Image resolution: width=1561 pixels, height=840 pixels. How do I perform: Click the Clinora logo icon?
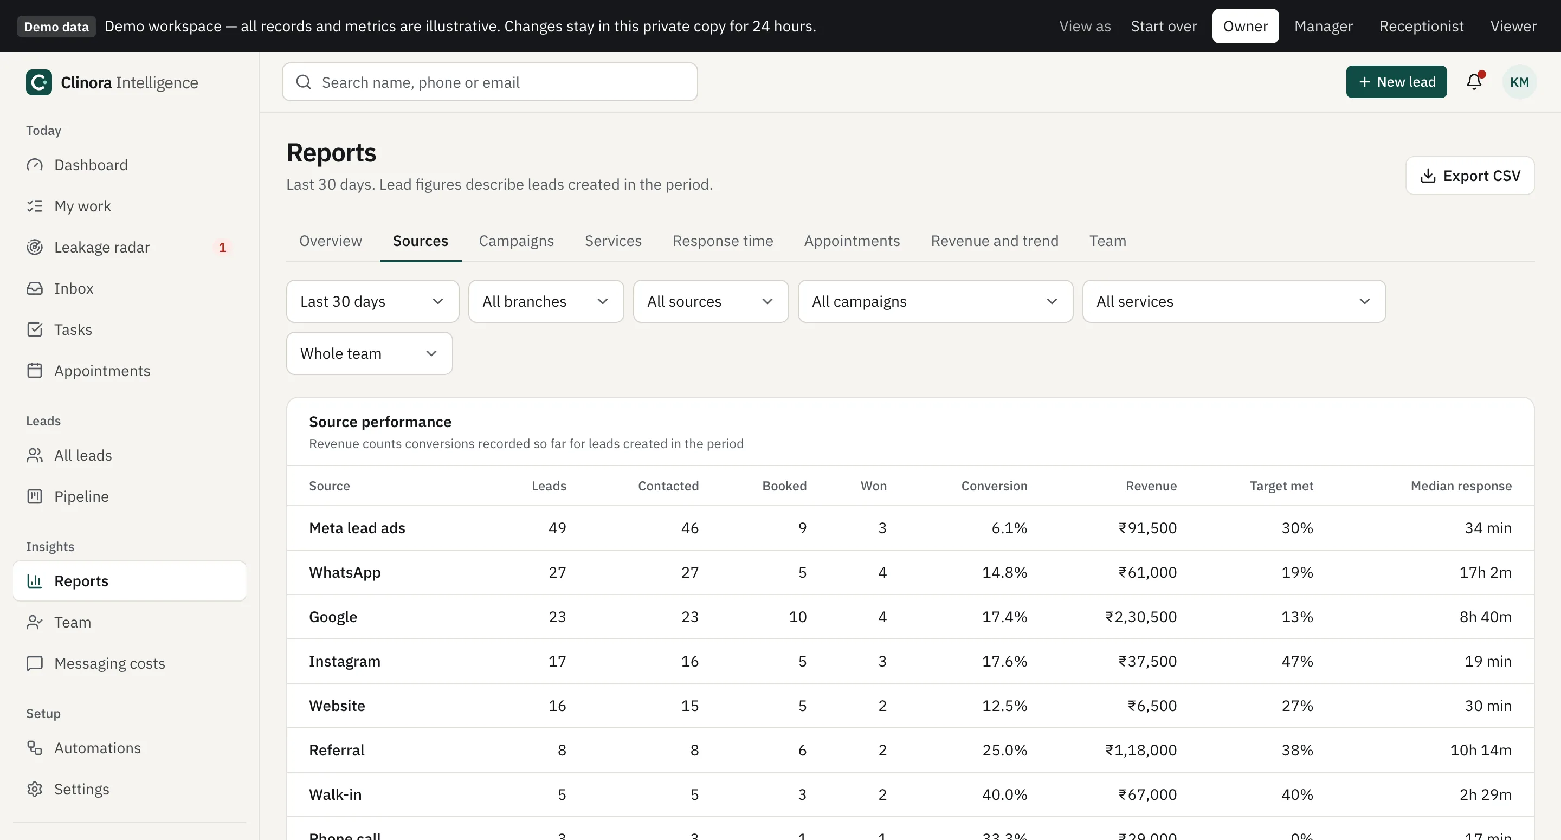tap(39, 82)
